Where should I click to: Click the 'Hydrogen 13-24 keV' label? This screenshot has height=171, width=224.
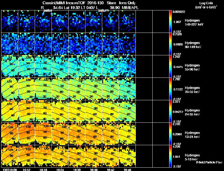pyautogui.click(x=192, y=135)
